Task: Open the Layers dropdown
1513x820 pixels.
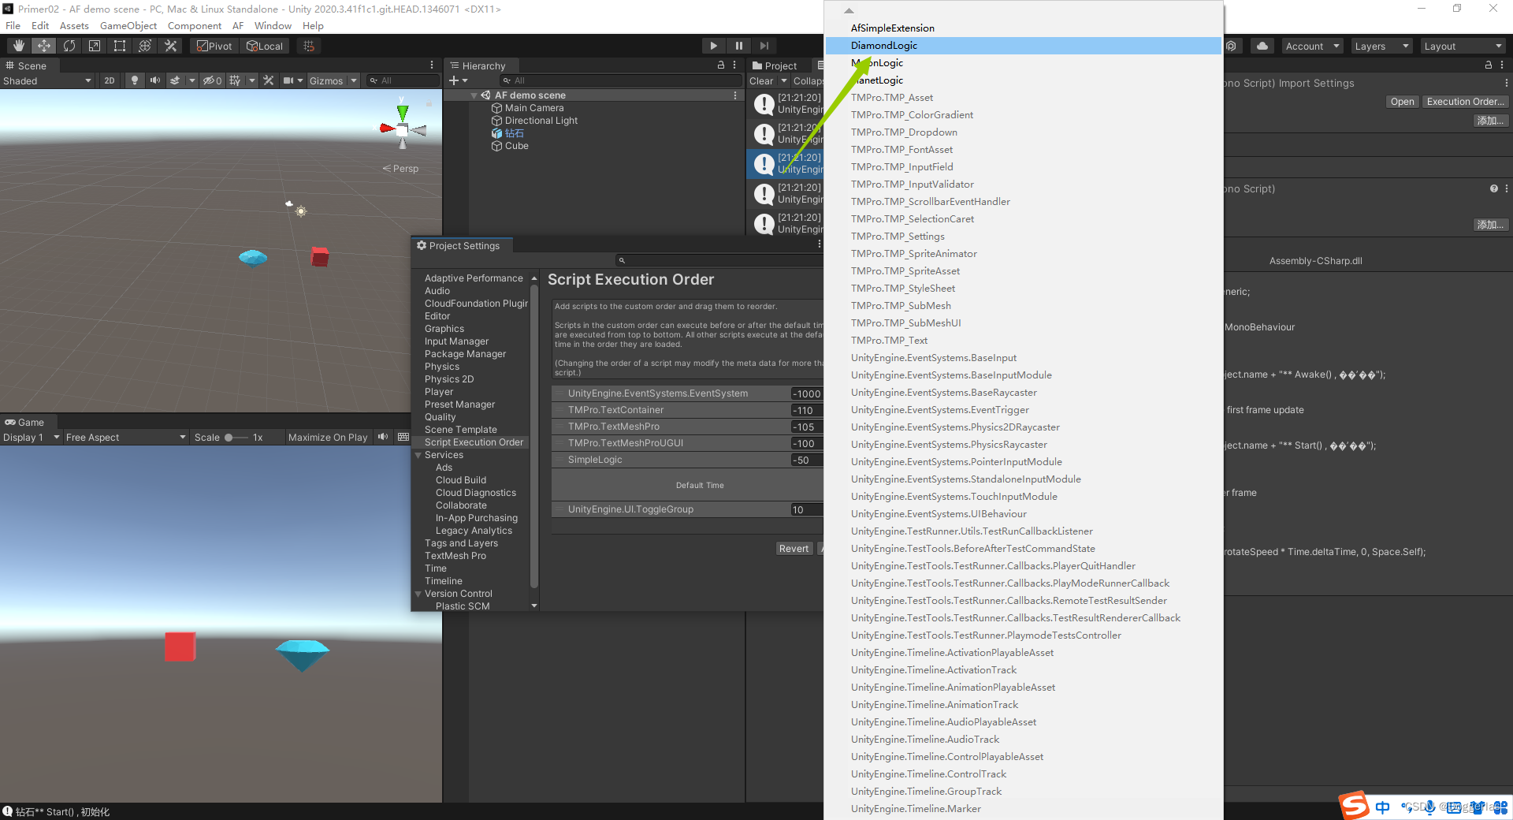Action: click(x=1381, y=46)
